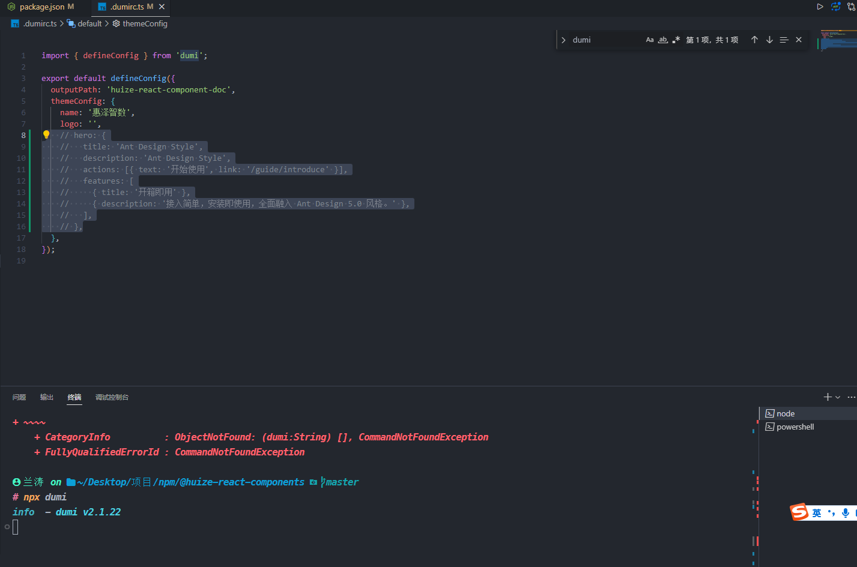Click the themeConfig breadcrumb item

click(x=140, y=23)
